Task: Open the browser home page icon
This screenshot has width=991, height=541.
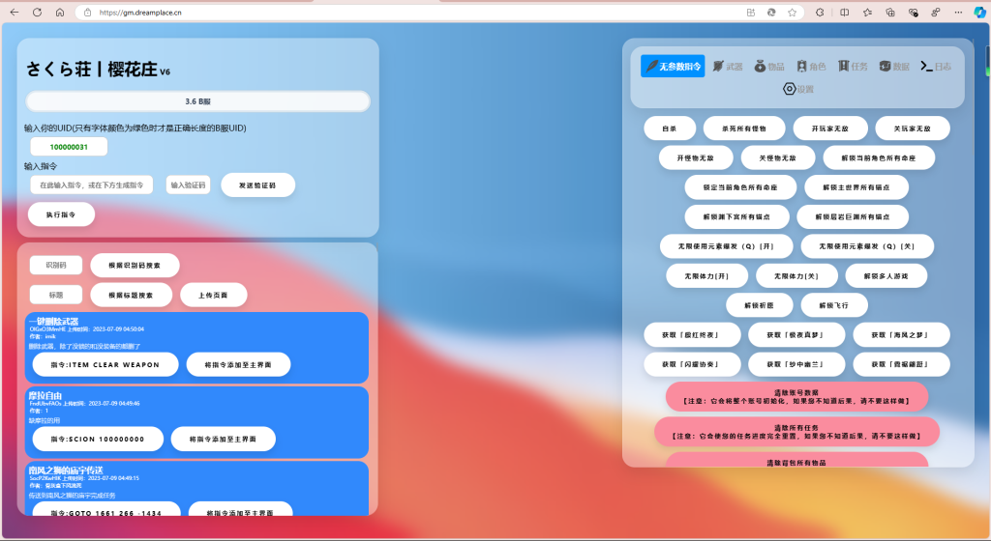Action: tap(59, 12)
